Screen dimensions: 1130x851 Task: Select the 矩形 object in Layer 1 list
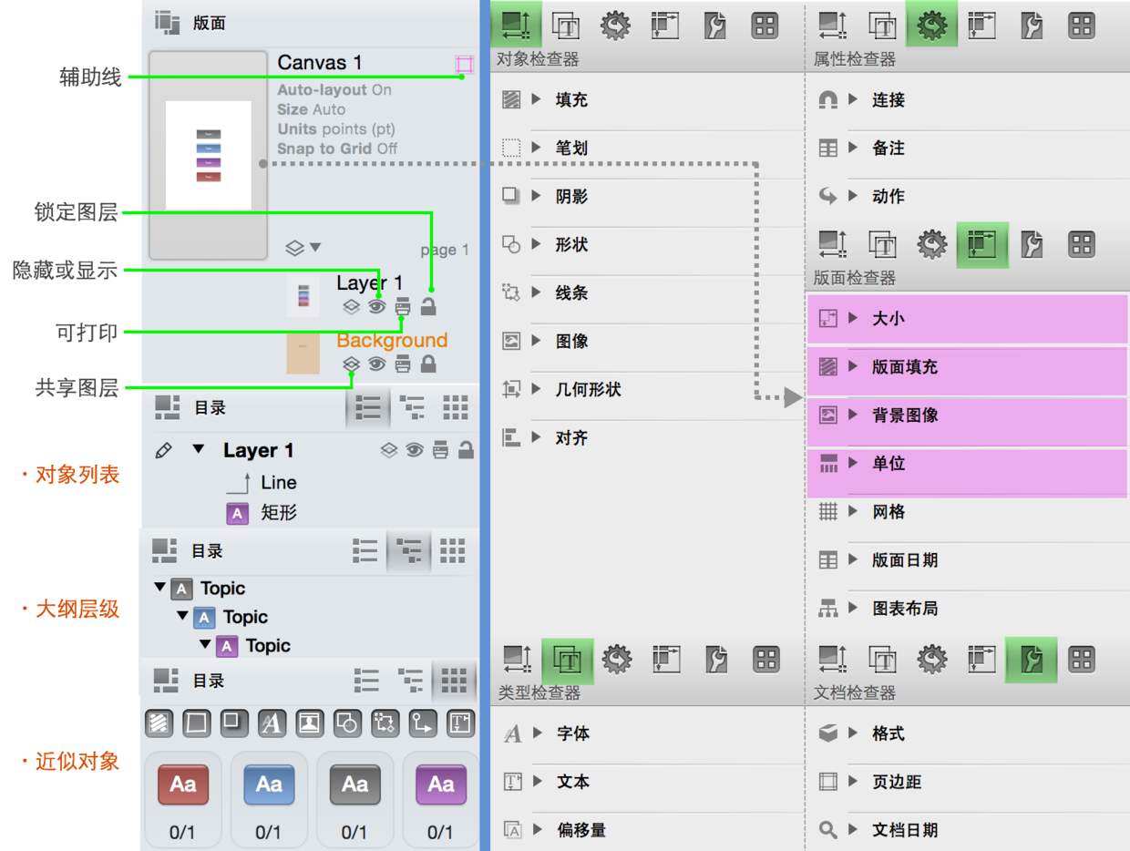click(x=279, y=512)
